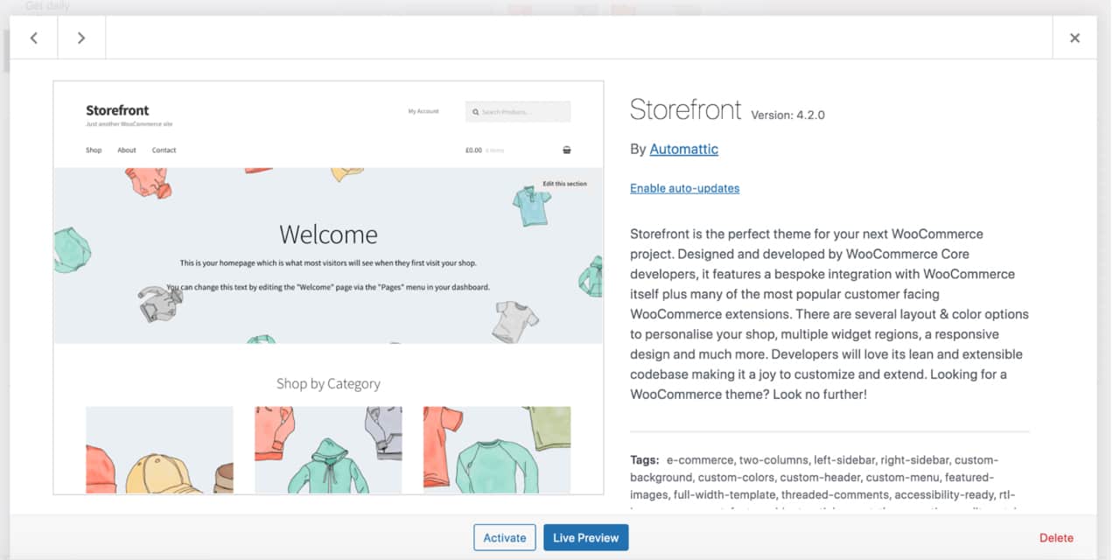Click the Storefront theme description paragraph
Image resolution: width=1113 pixels, height=560 pixels.
point(829,314)
